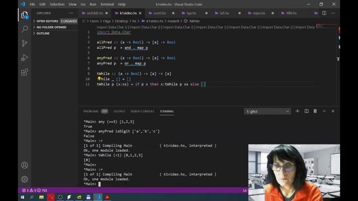Viewport: 358px width, 201px height.
Task: Open the File menu
Action: click(32, 4)
